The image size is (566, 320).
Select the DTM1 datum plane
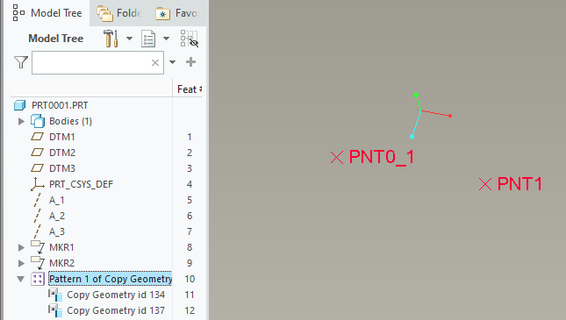(x=62, y=137)
